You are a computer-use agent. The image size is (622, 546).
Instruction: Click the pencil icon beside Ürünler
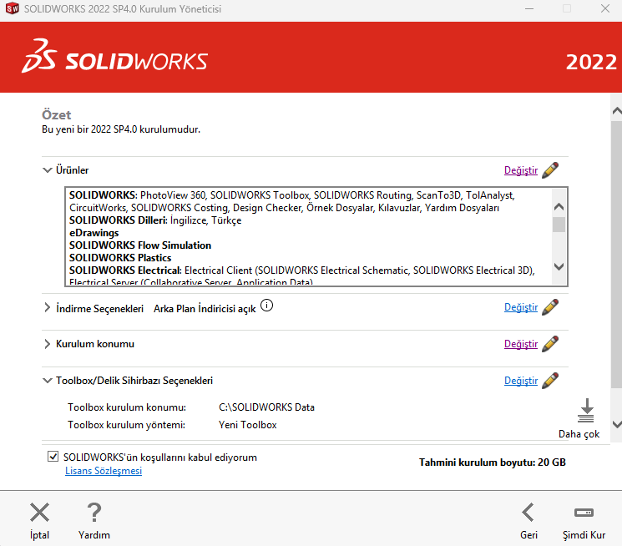(x=550, y=170)
